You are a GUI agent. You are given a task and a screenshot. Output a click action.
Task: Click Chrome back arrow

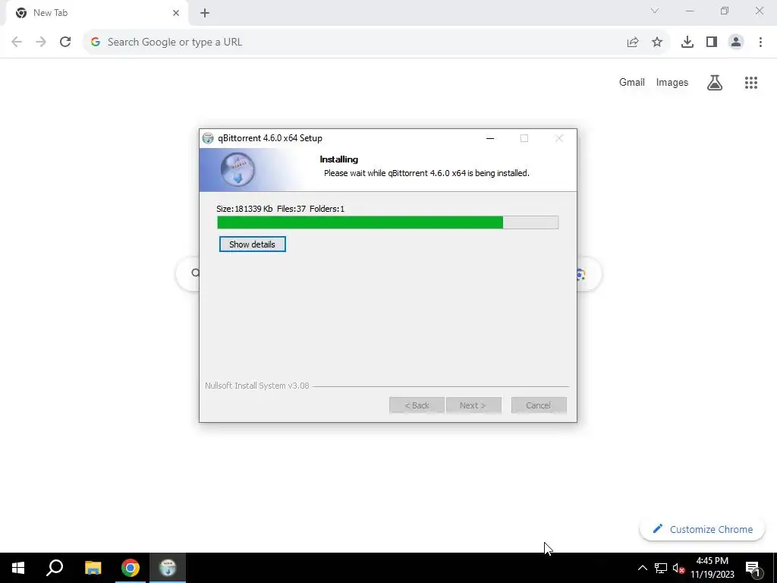pyautogui.click(x=17, y=43)
